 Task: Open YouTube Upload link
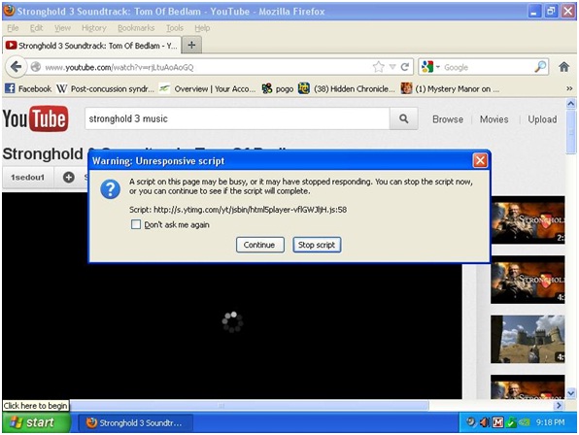(x=542, y=119)
